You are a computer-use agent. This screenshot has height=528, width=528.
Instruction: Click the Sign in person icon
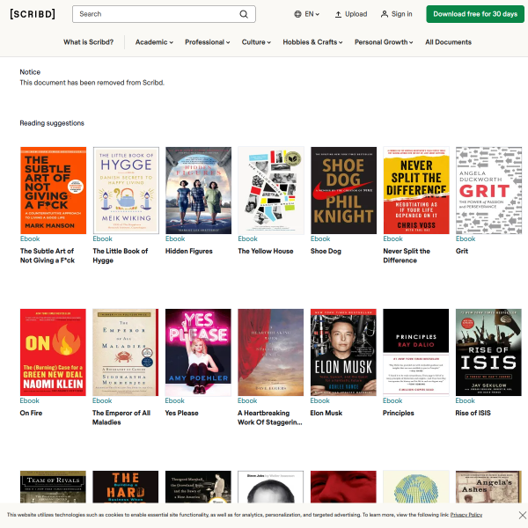385,14
